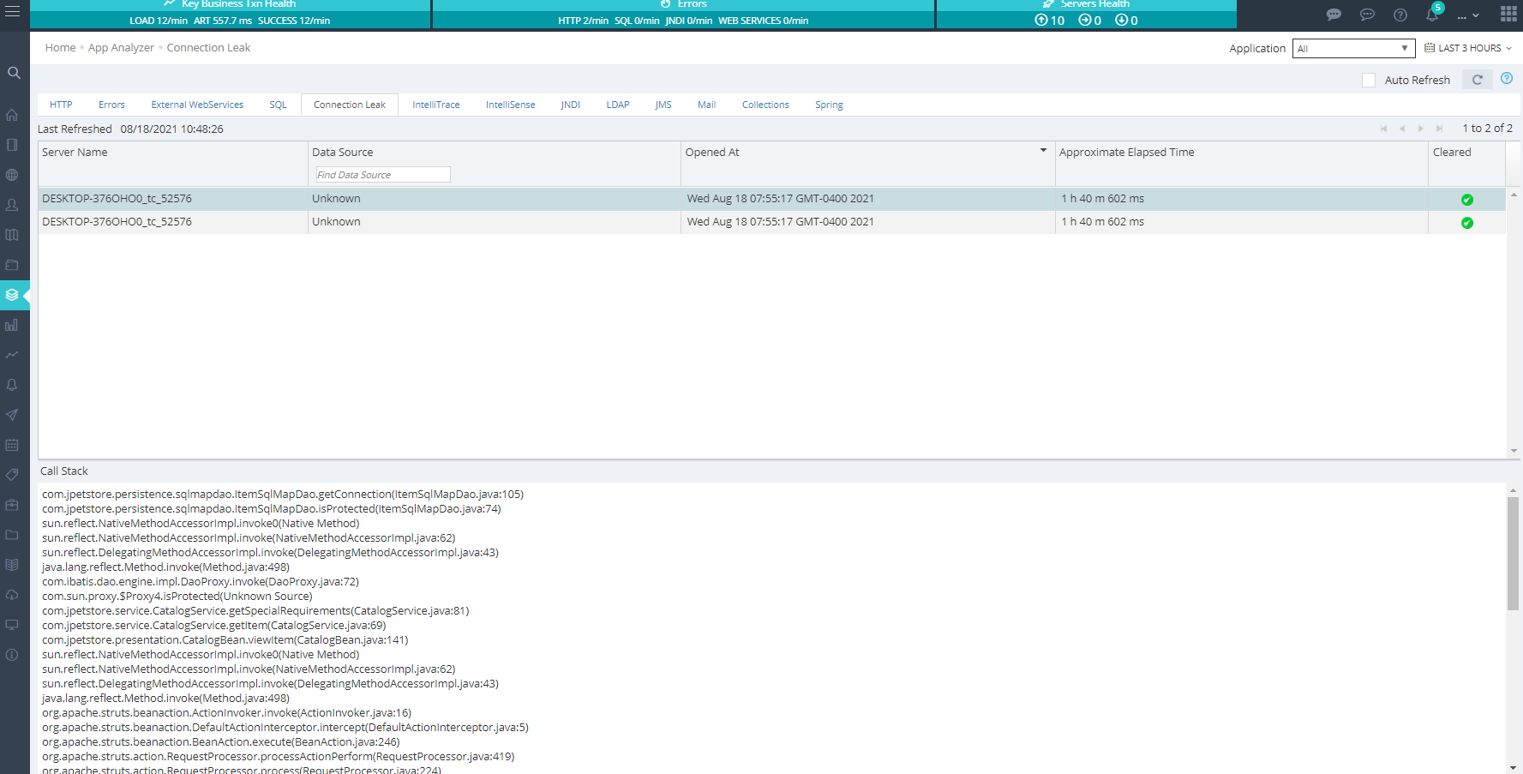The image size is (1523, 774).
Task: Click the Find Data Source filter field
Action: pos(383,175)
